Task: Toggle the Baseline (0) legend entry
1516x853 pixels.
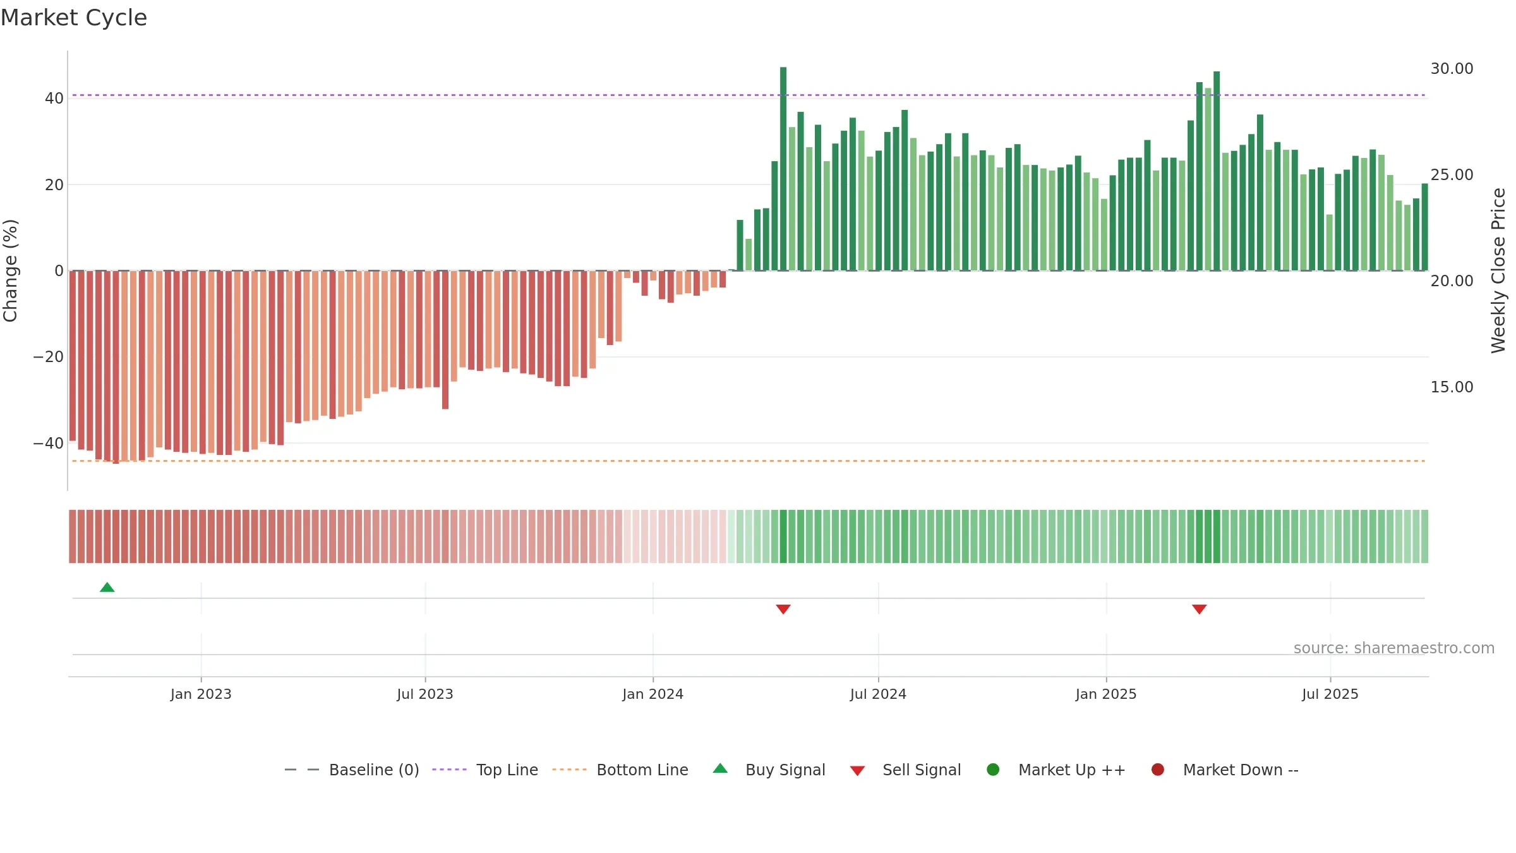Action: [352, 770]
